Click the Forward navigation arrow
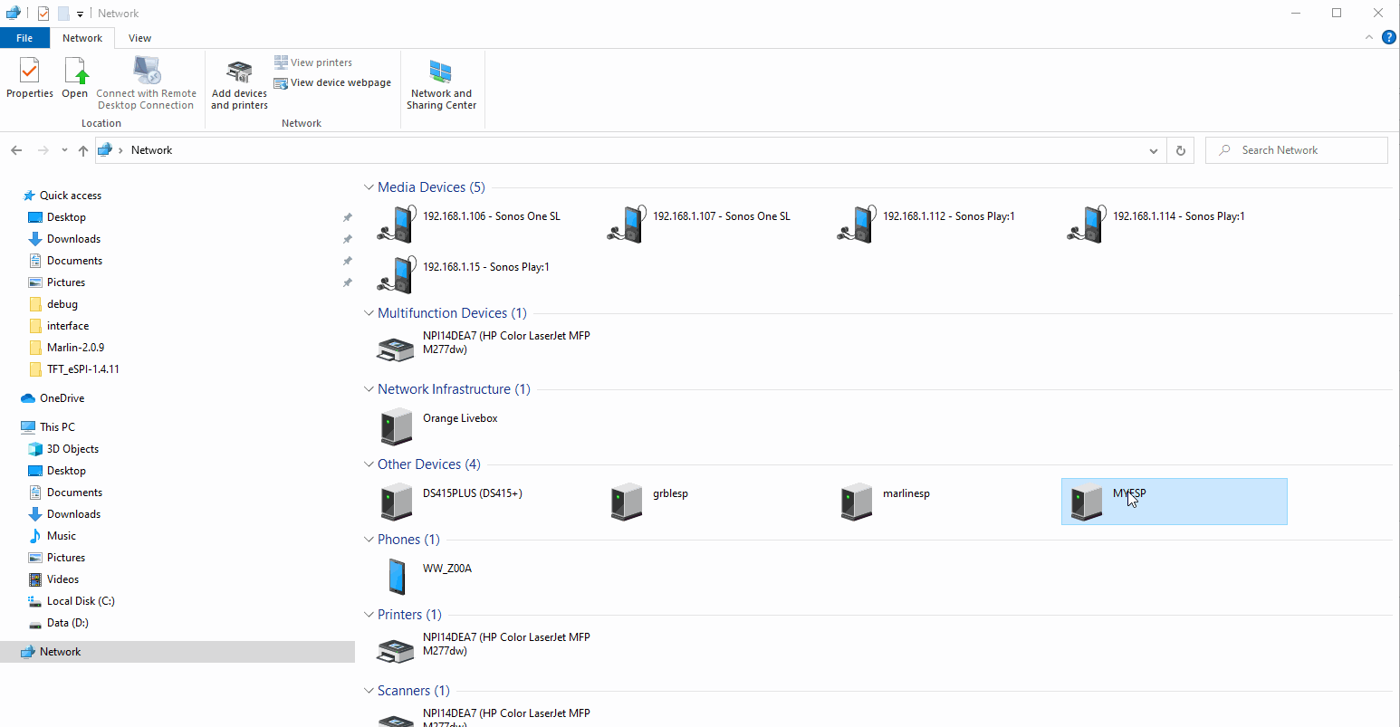This screenshot has height=727, width=1400. tap(43, 150)
